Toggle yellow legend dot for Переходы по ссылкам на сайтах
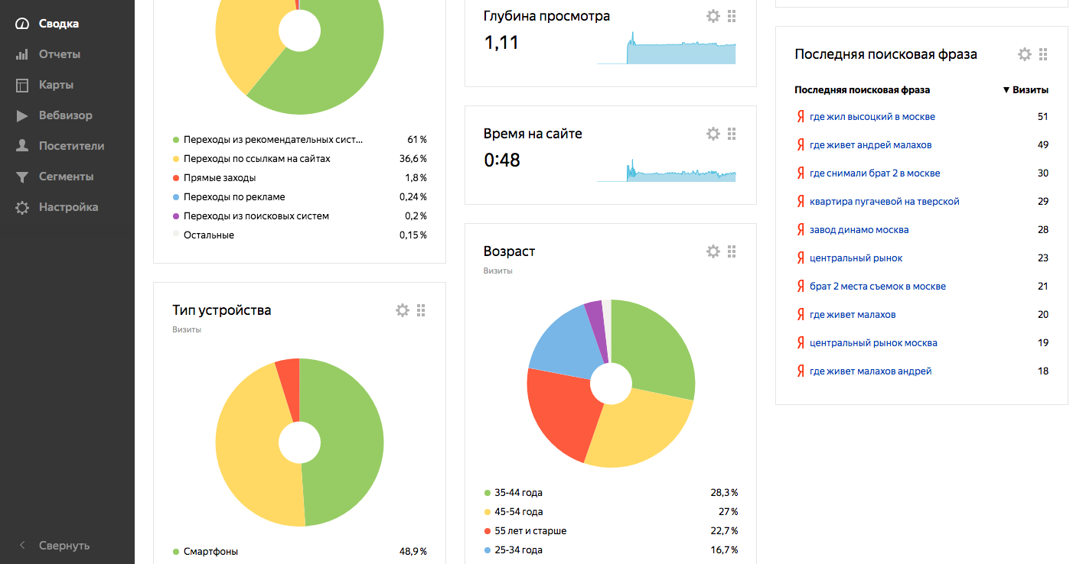The height and width of the screenshot is (564, 1086). (176, 159)
